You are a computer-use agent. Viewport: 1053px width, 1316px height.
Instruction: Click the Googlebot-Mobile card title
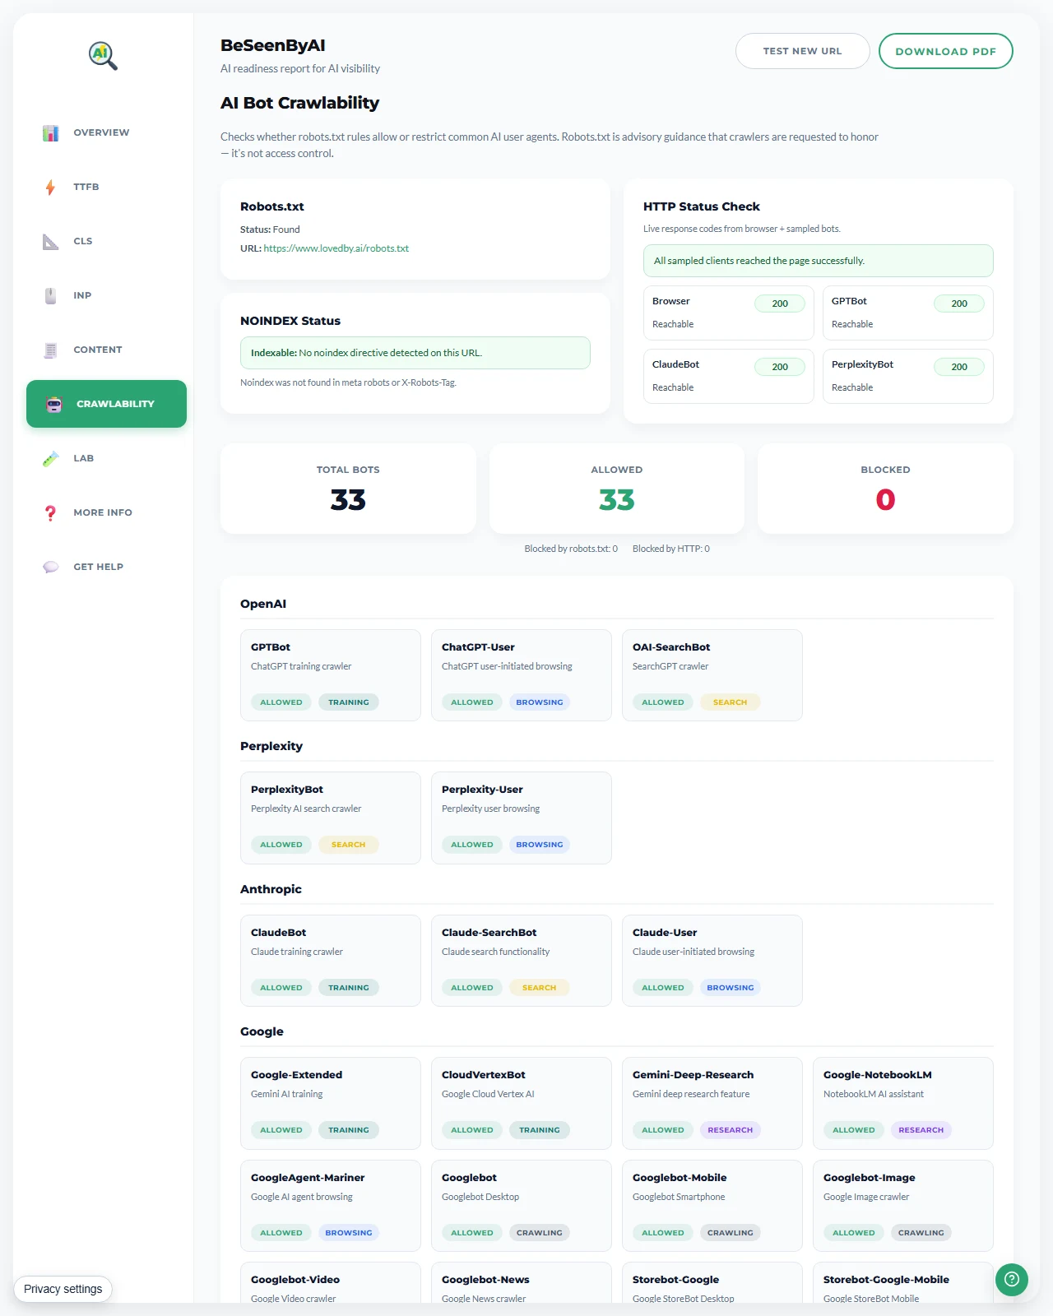coord(680,1178)
